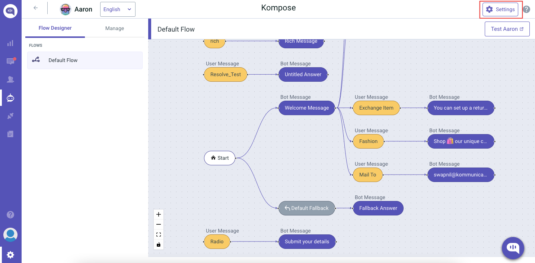
Task: Open the Helpcenter document icon in the sidebar
Action: tap(10, 134)
